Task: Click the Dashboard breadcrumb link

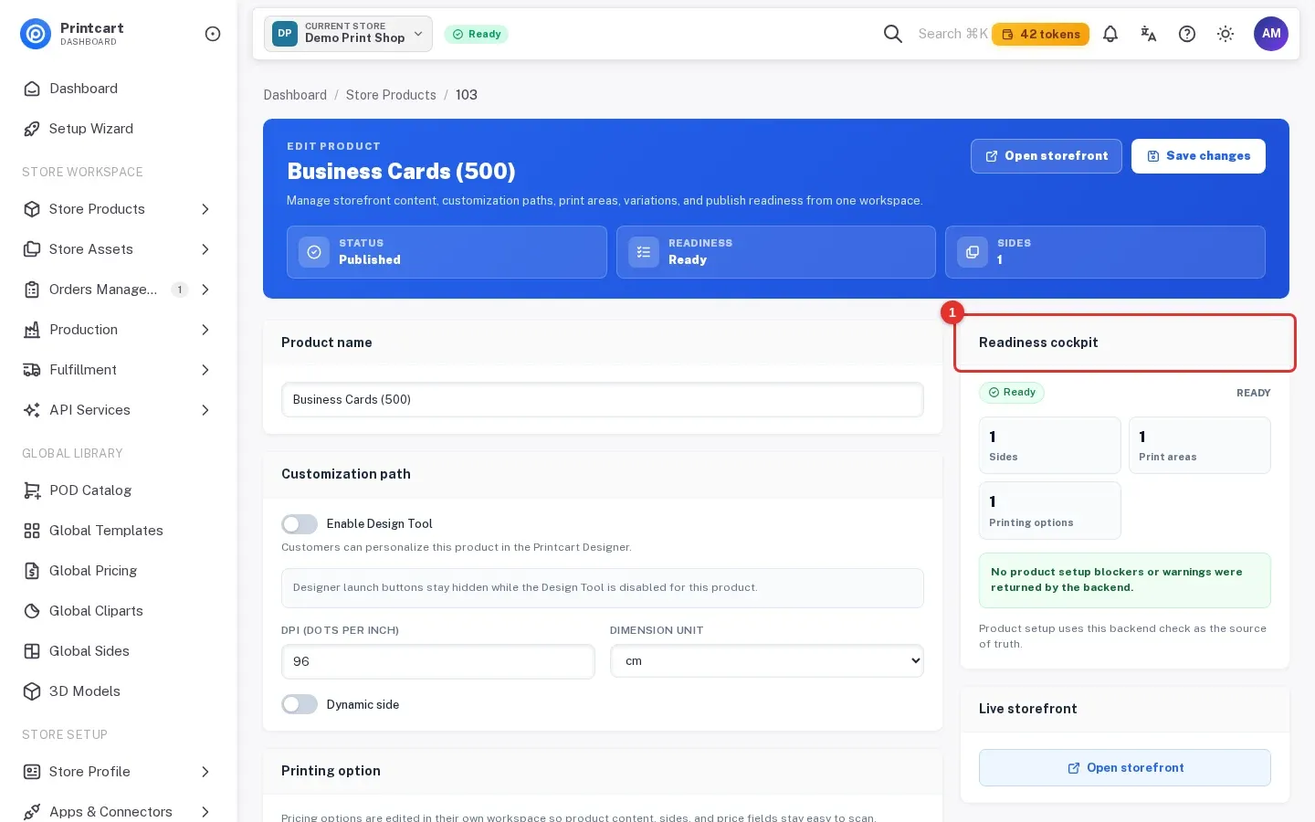Action: (295, 95)
